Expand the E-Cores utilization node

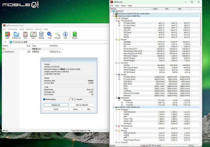[x=122, y=105]
